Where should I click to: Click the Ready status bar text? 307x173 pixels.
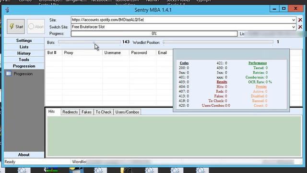pyautogui.click(x=10, y=162)
